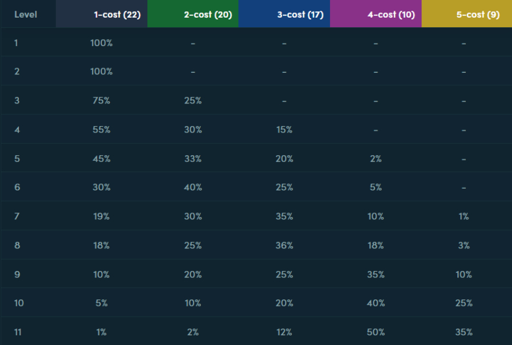512x345 pixels.
Task: Click the level 3 row's 75% cell
Action: [x=101, y=101]
